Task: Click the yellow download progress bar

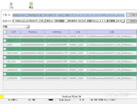Action: coord(2,96)
